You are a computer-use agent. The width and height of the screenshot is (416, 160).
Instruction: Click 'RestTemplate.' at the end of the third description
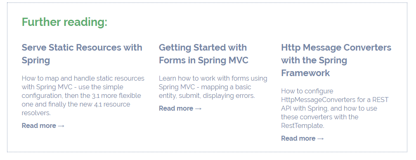point(303,125)
